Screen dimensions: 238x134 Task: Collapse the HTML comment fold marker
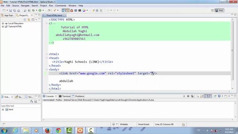(46, 23)
